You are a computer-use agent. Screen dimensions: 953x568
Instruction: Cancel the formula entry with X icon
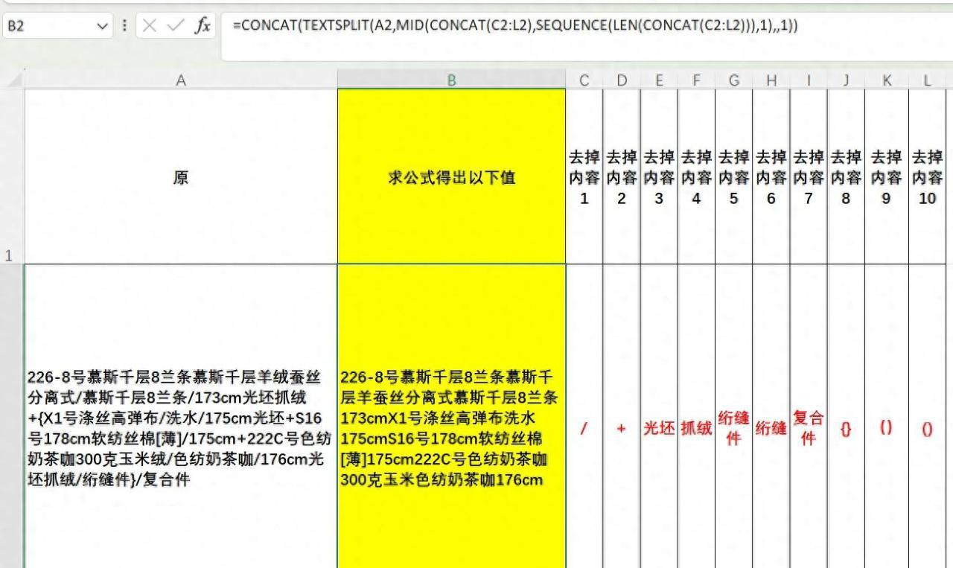[150, 26]
